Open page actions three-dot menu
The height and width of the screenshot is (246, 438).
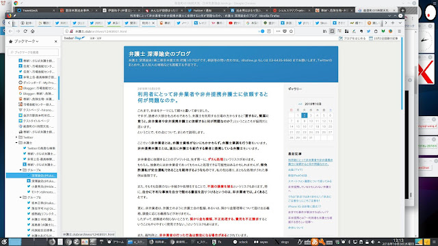[278, 31]
